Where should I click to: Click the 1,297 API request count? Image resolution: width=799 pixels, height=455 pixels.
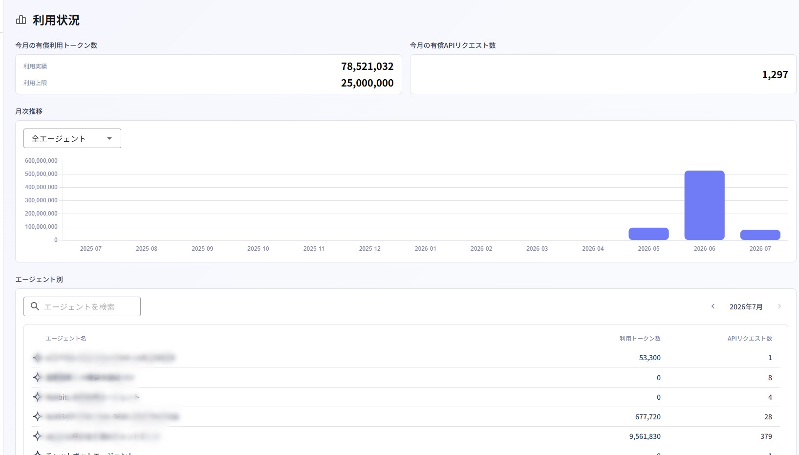pyautogui.click(x=775, y=75)
